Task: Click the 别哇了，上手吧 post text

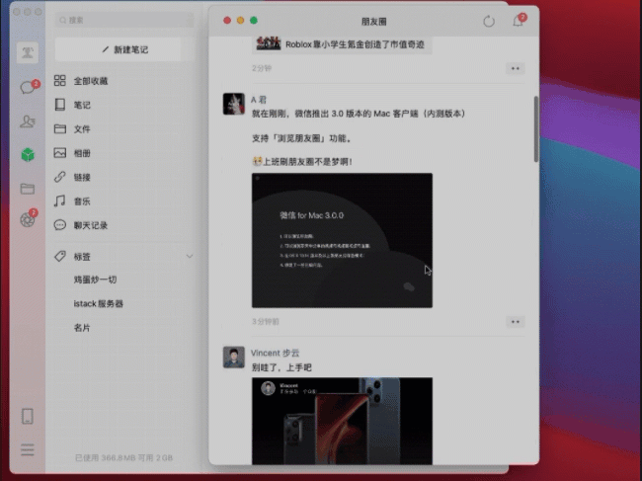Action: pyautogui.click(x=281, y=367)
